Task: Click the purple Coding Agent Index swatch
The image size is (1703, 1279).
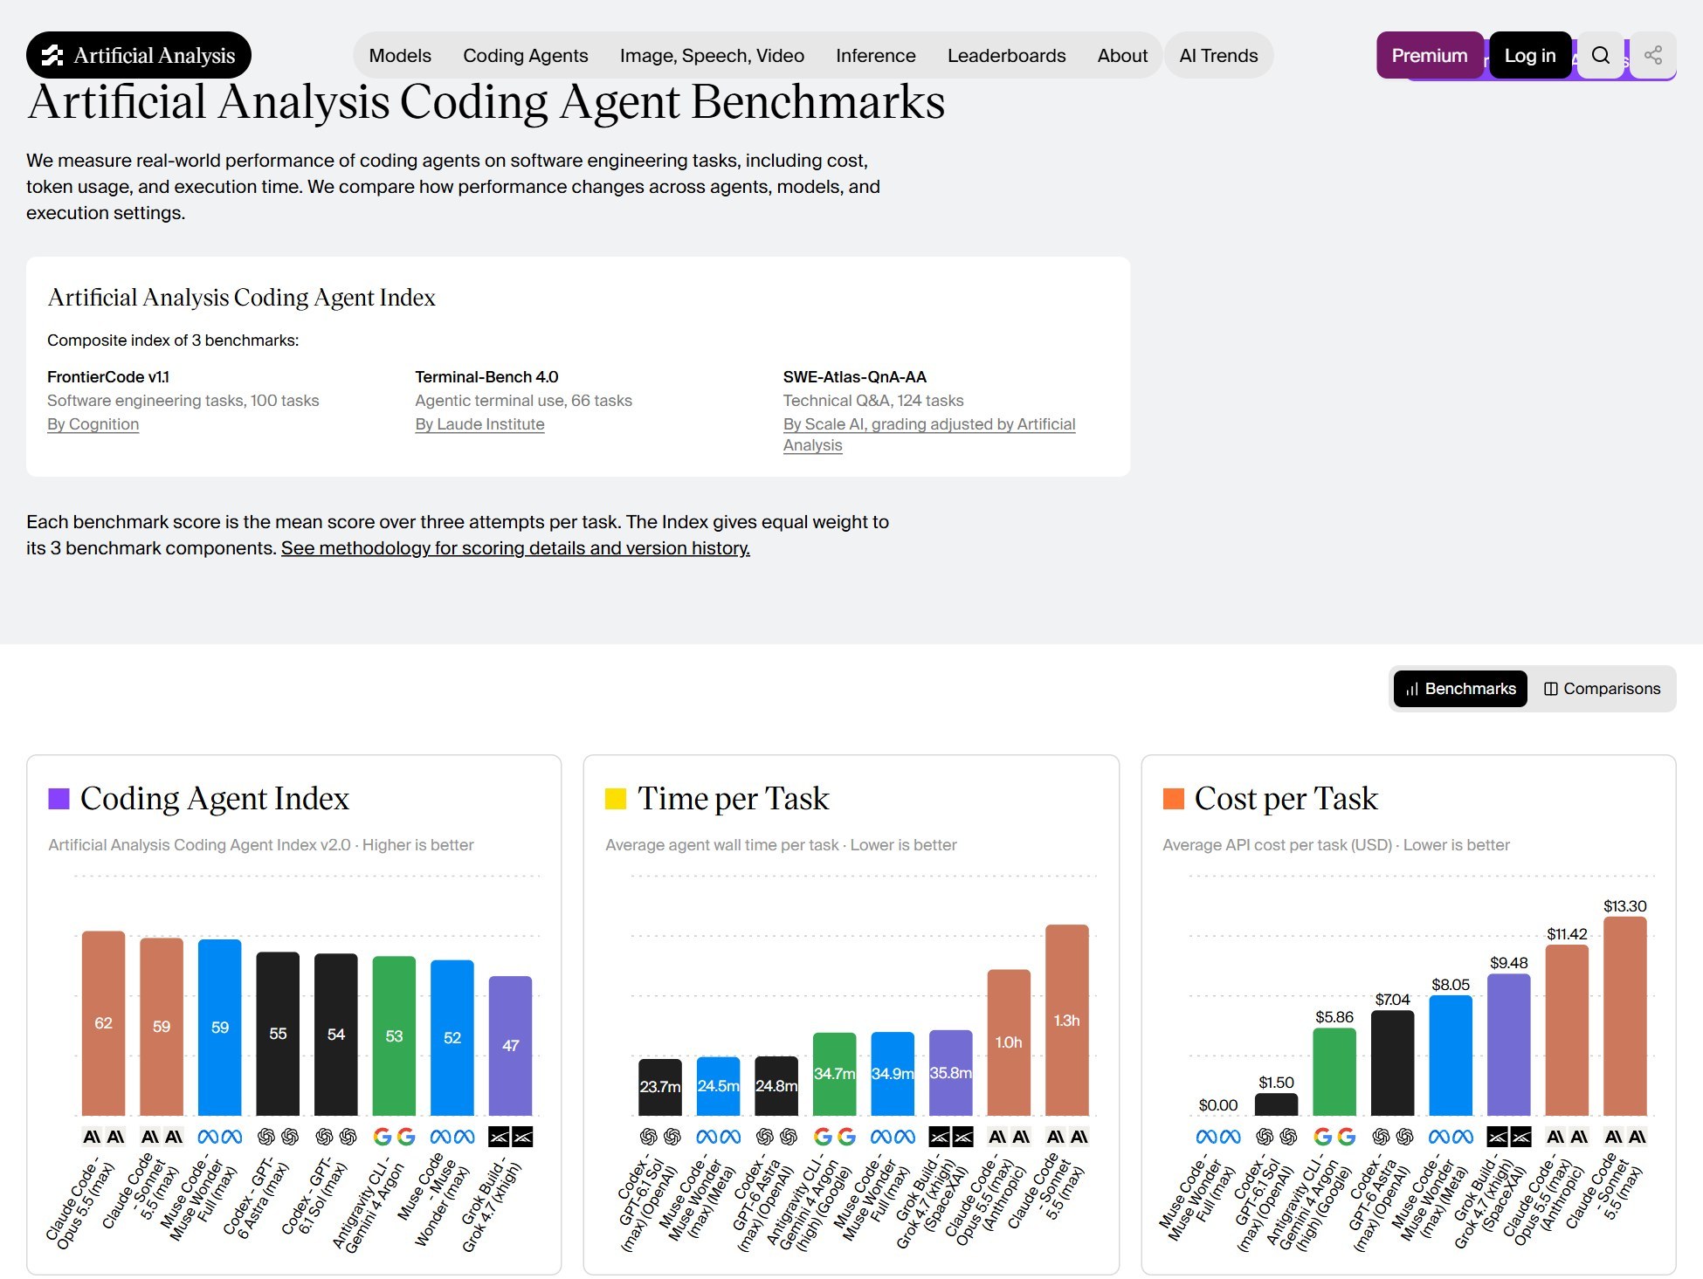Action: (x=59, y=799)
